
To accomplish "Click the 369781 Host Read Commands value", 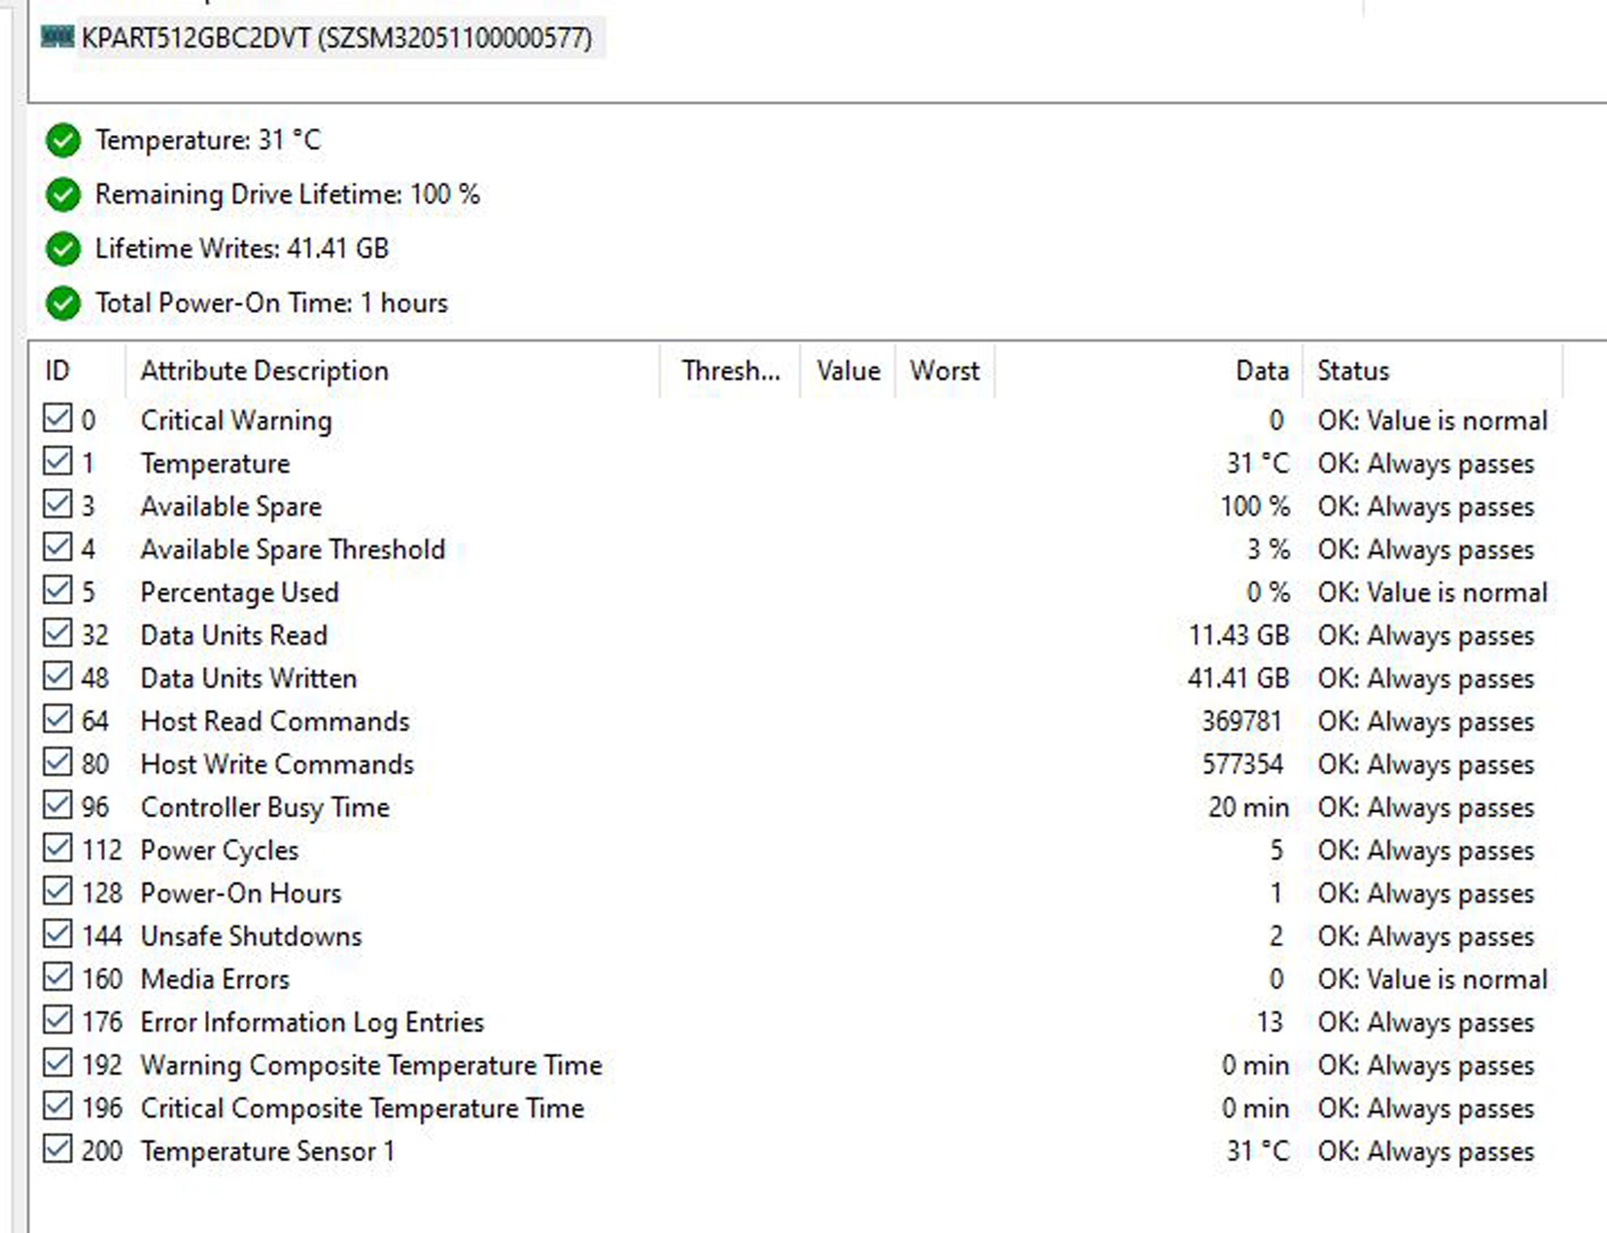I will [1242, 722].
